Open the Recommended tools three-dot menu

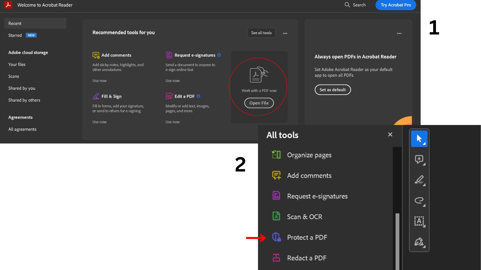tap(285, 33)
